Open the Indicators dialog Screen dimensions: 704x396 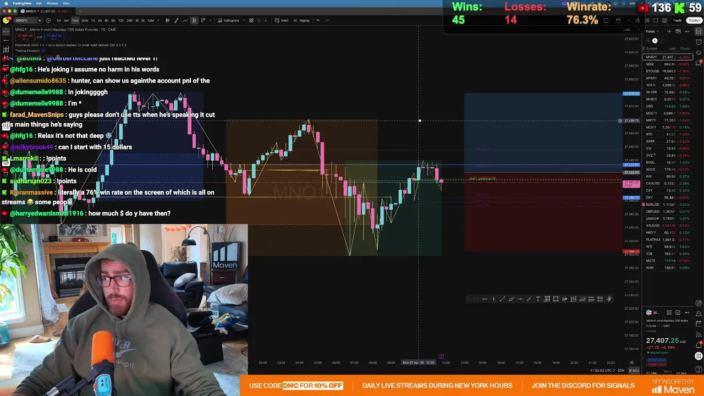pos(228,20)
